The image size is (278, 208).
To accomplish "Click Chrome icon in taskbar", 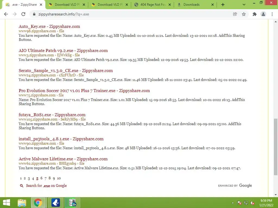I will (x=38, y=203).
